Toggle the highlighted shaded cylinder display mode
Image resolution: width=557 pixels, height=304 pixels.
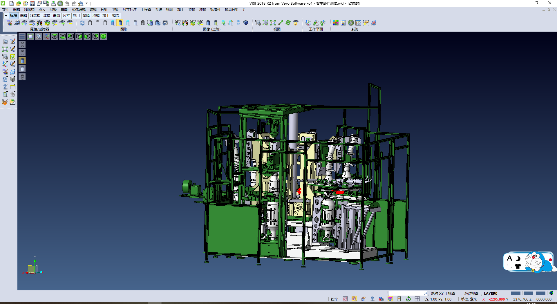pyautogui.click(x=120, y=23)
